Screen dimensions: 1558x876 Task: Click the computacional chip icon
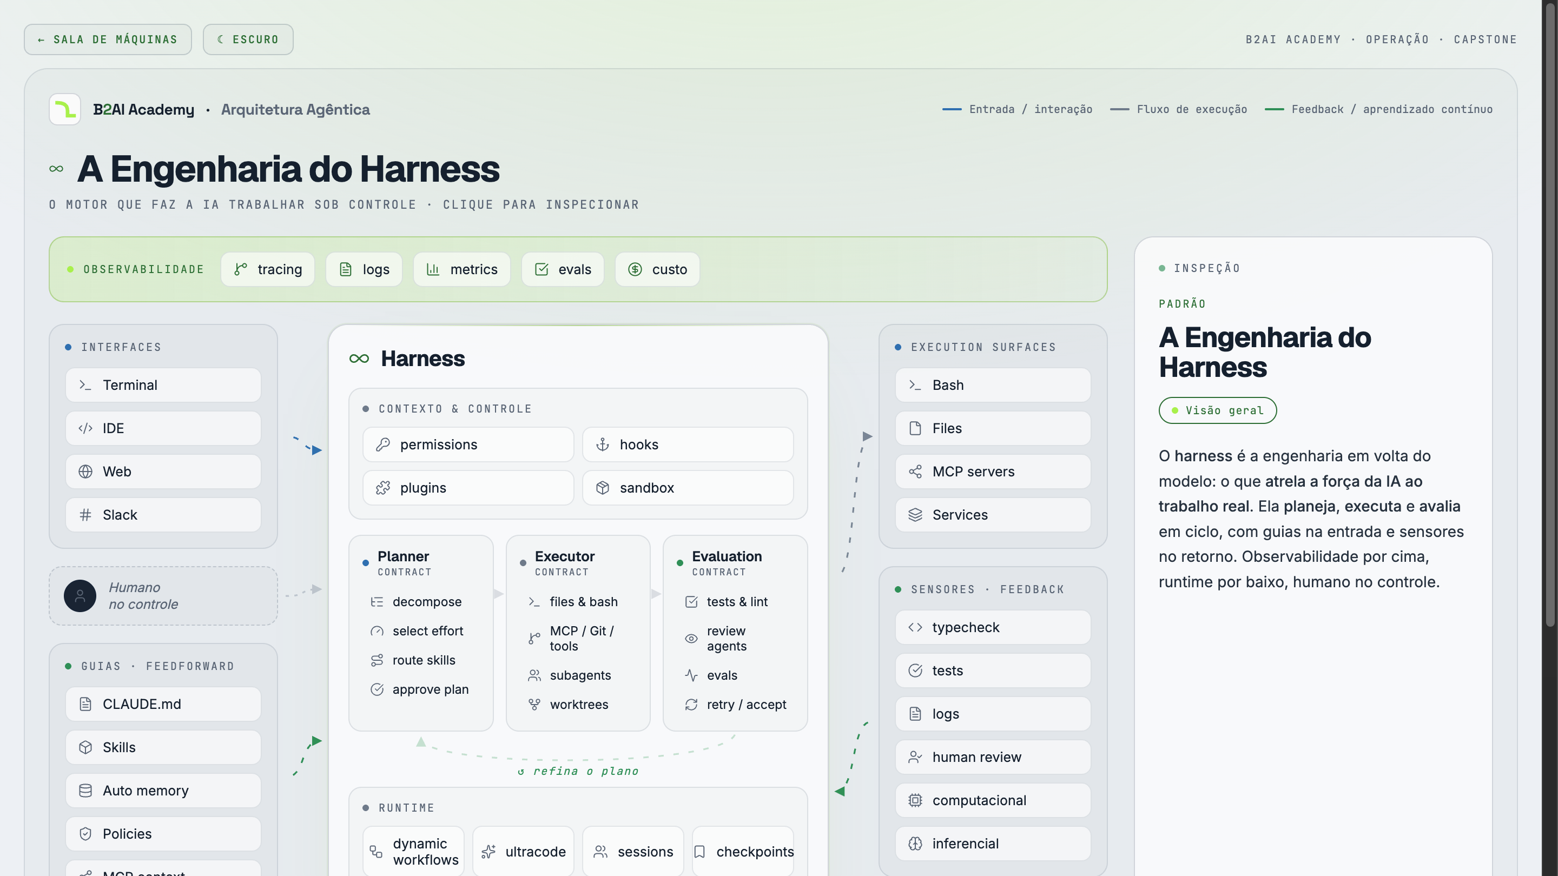click(915, 800)
